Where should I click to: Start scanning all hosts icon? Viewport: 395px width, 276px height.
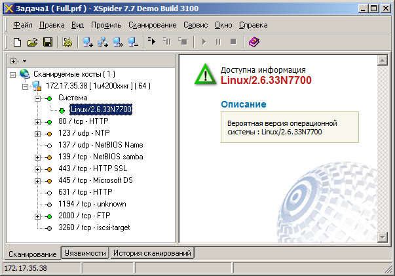pyautogui.click(x=152, y=41)
